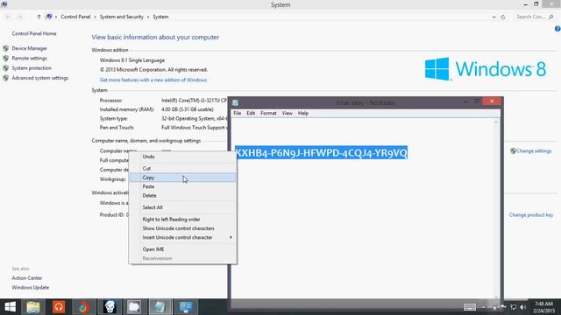Click the highlighted product key text in Notepad
The width and height of the screenshot is (561, 315).
[322, 153]
